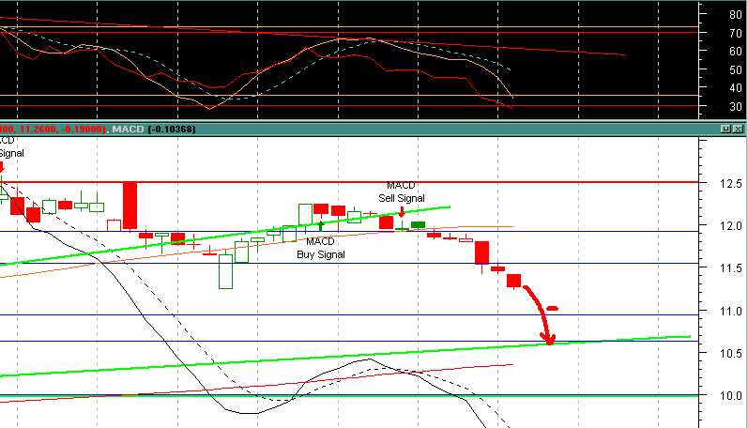The image size is (748, 428).
Task: Click the 80 level on oscillator axis
Action: coord(735,15)
